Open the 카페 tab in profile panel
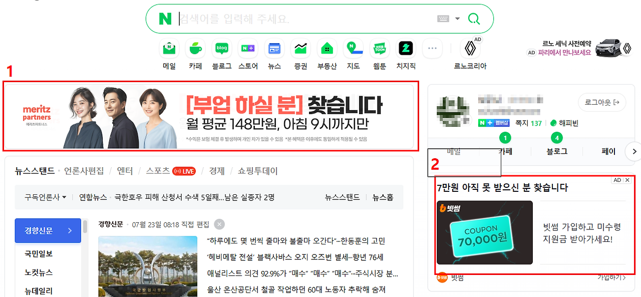The height and width of the screenshot is (297, 641). pyautogui.click(x=505, y=151)
